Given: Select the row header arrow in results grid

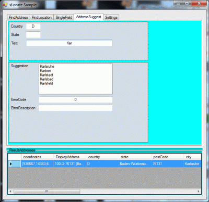Looking at the screenshot, I should click(x=15, y=163).
